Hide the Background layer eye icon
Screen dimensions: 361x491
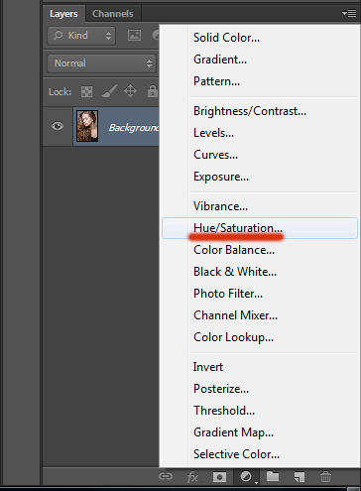point(58,126)
